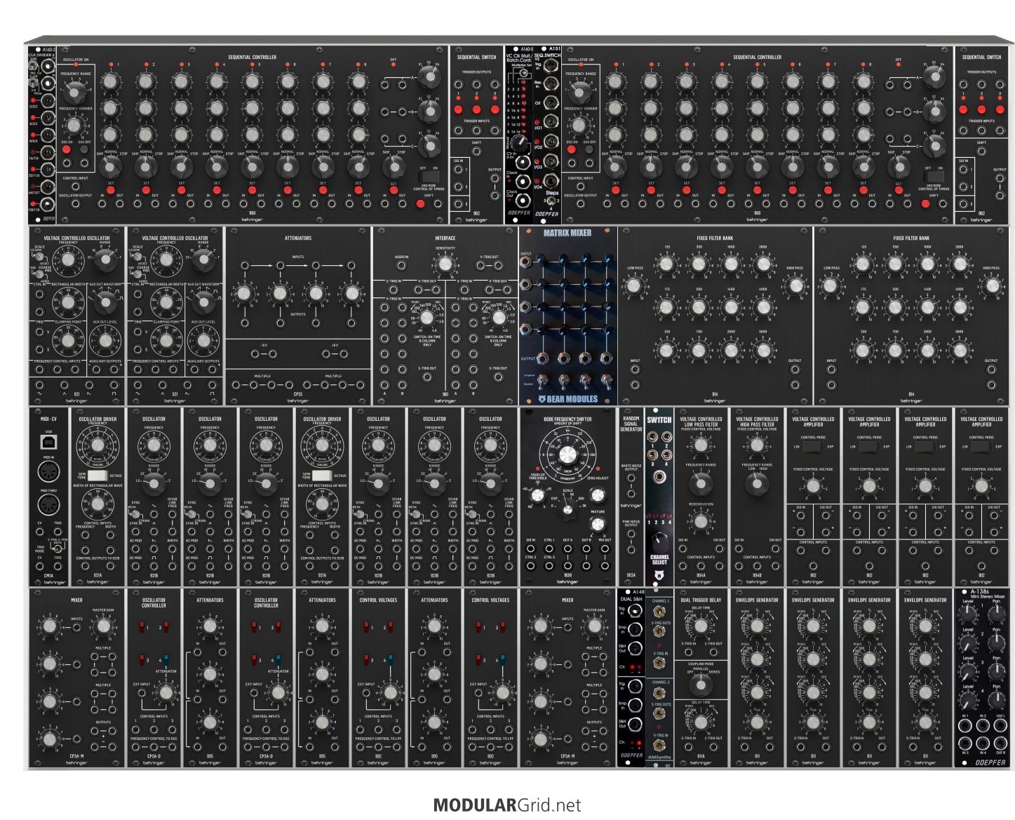Click the "MIDI-CV" module title
Viewport: 1015px width, 820px height.
click(48, 419)
